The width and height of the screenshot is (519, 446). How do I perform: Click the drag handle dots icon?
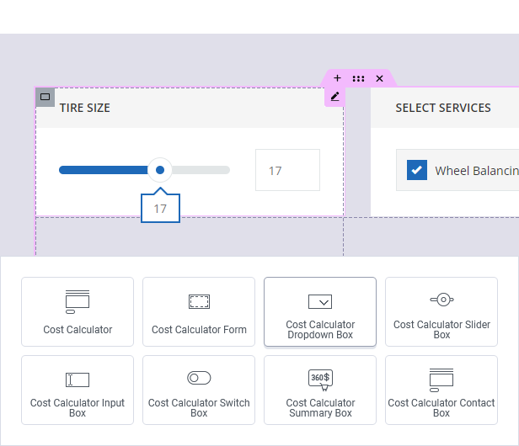358,78
